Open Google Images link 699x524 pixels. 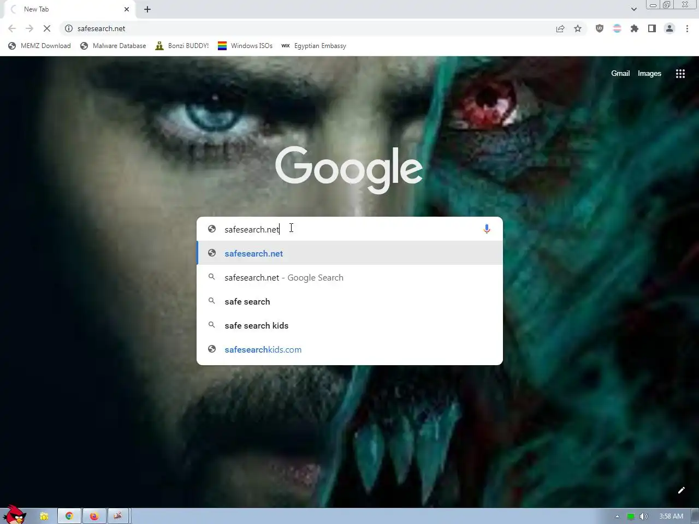pyautogui.click(x=649, y=73)
